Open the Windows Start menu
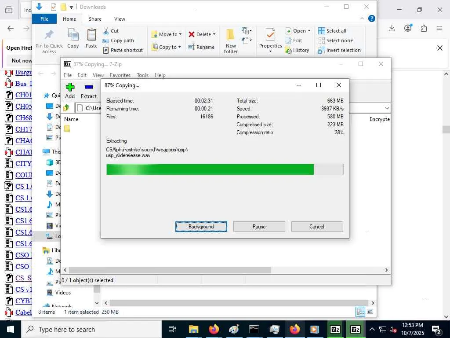The image size is (450, 338). coord(11,329)
